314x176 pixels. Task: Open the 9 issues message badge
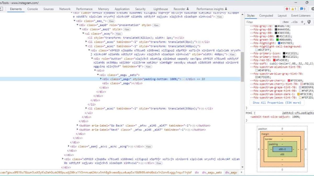303,9
